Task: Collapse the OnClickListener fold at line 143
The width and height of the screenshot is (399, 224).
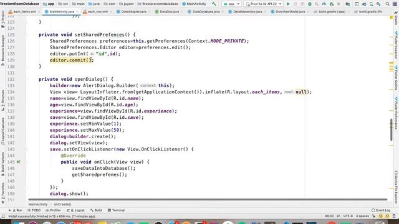Action: click(26, 149)
